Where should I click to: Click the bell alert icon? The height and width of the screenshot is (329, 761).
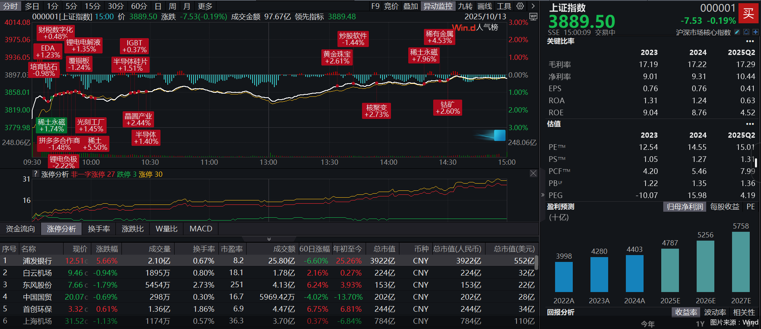point(746,32)
